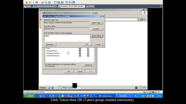Open the address bar dropdown in Printers and Faxes
This screenshot has width=186, height=104.
tap(138, 19)
